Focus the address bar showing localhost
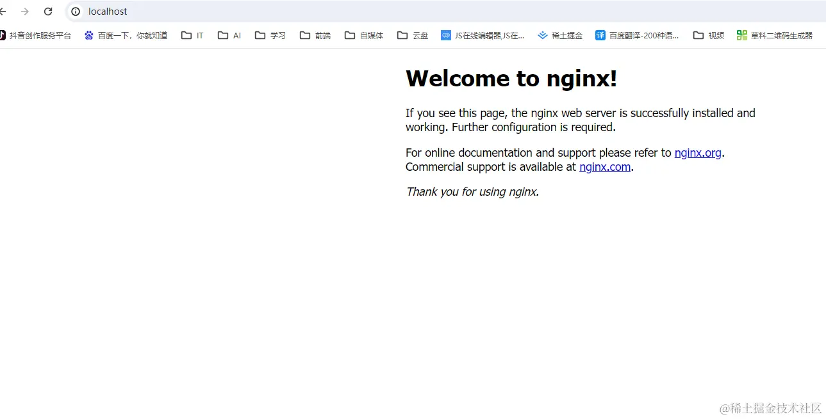This screenshot has height=419, width=826. coord(445,12)
